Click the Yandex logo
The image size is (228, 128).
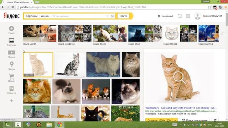[11, 16]
